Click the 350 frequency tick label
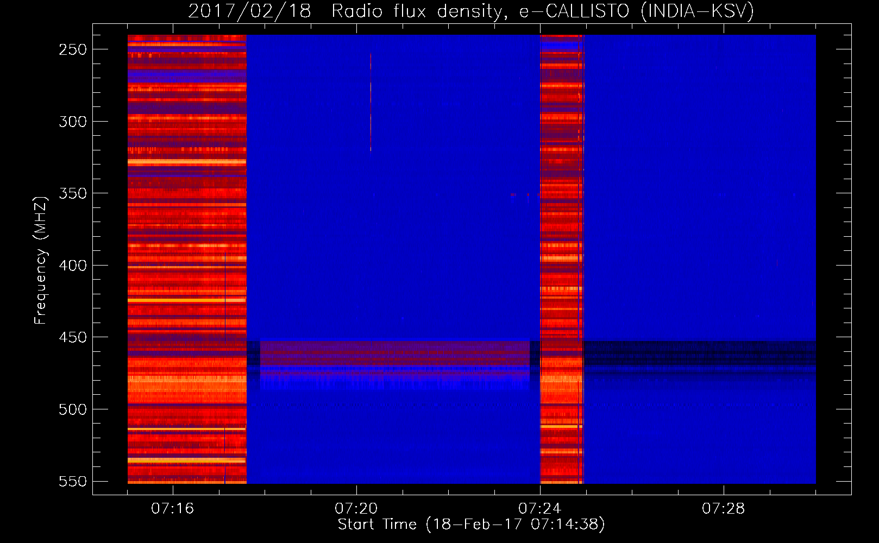The height and width of the screenshot is (543, 879). [x=73, y=193]
